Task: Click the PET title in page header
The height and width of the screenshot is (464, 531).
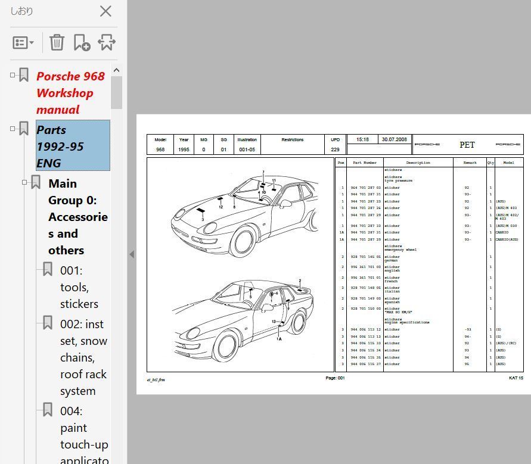Action: [x=467, y=145]
